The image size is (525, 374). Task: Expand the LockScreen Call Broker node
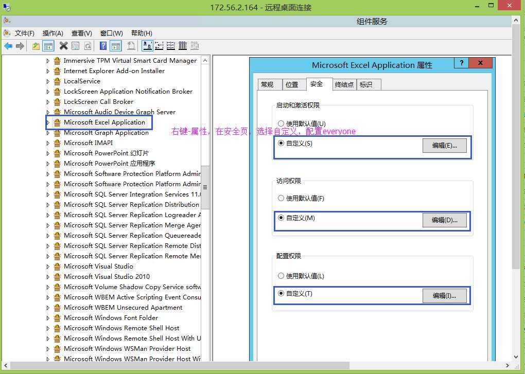48,102
